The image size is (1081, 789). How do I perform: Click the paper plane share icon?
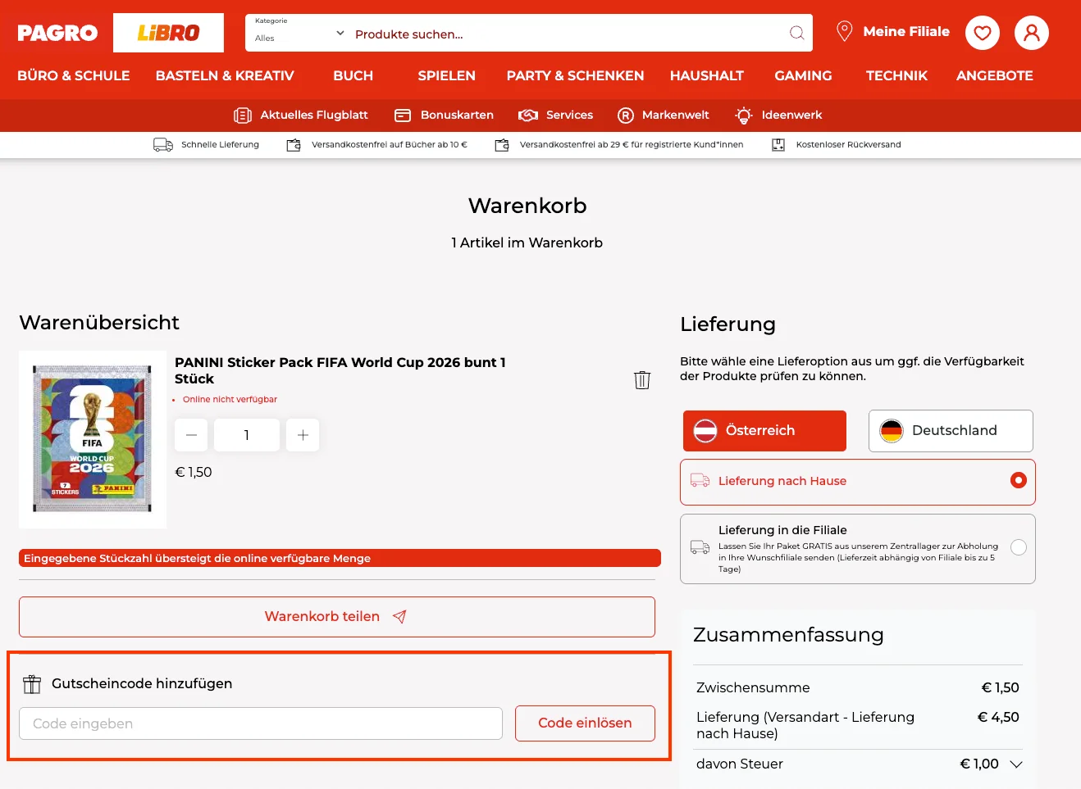(399, 617)
